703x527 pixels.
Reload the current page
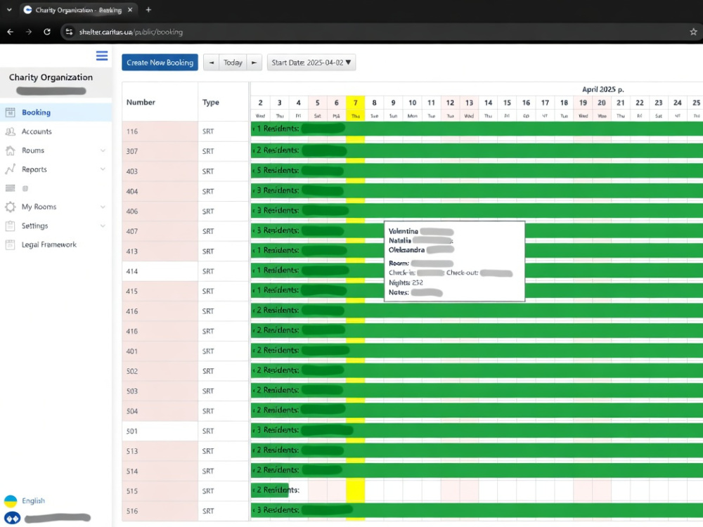pyautogui.click(x=47, y=32)
